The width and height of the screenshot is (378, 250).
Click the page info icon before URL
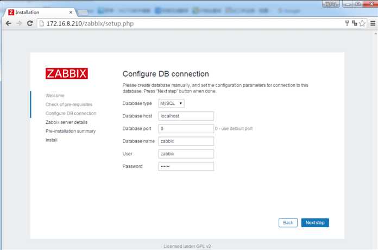(42, 23)
